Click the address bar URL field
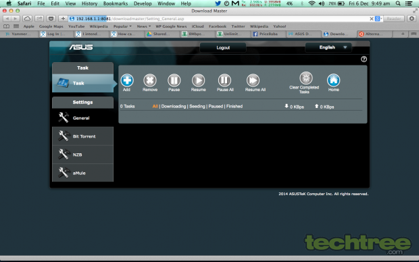This screenshot has height=262, width=419. pyautogui.click(x=219, y=19)
